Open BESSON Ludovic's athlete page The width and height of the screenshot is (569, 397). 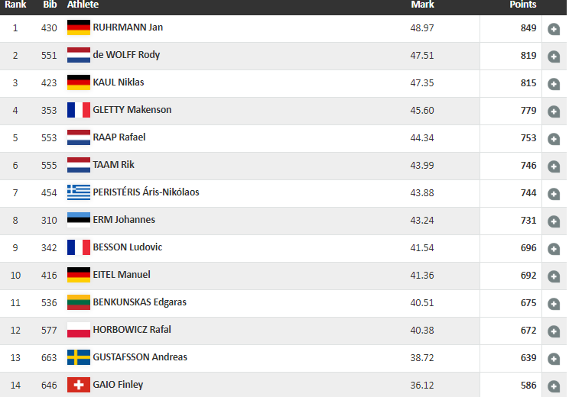[128, 247]
